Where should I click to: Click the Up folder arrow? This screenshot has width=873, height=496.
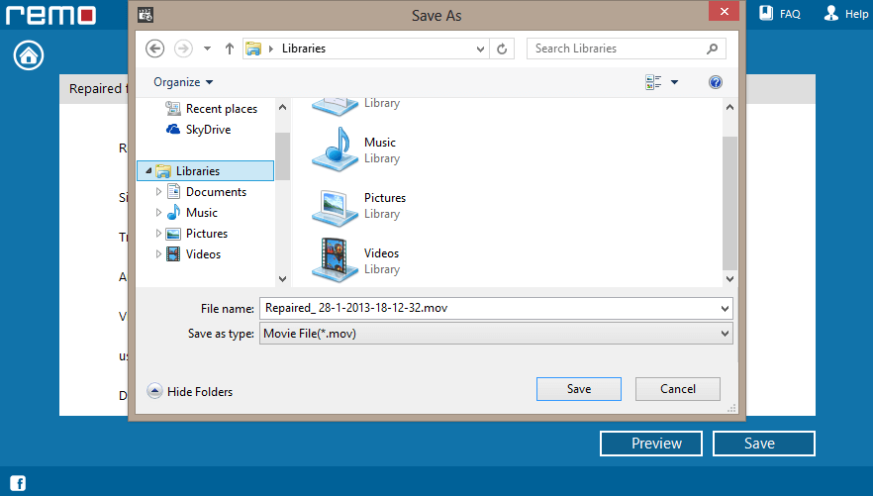coord(230,49)
